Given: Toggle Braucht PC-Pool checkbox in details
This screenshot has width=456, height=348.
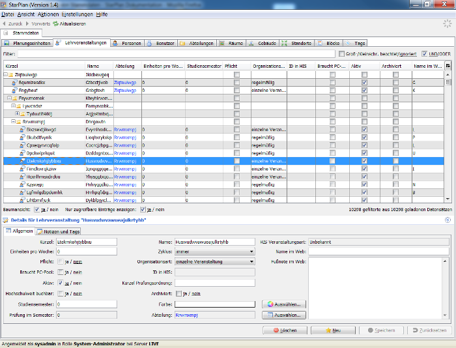Looking at the screenshot, I should point(61,272).
